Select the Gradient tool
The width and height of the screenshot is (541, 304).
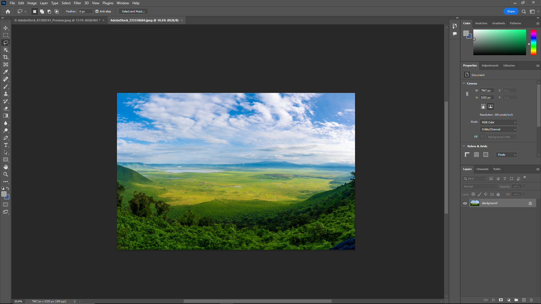(6, 116)
